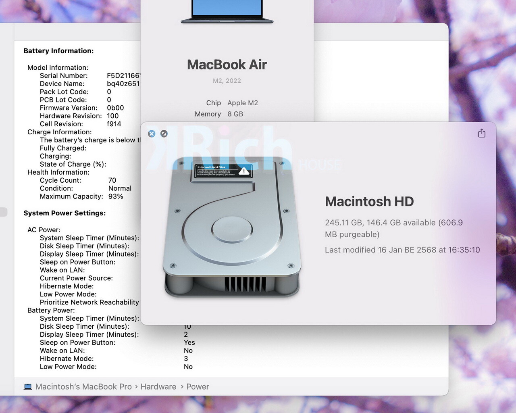Image resolution: width=516 pixels, height=413 pixels.
Task: Click the Condition Normal value
Action: click(x=120, y=188)
